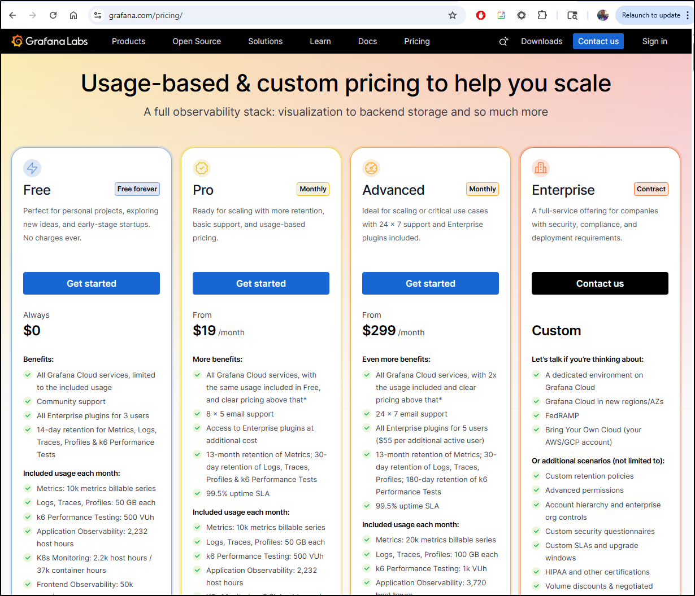Click 'Grafana Cloud in new regions/AZs'
The image size is (695, 596).
click(x=604, y=401)
